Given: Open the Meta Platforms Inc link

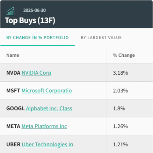Looking at the screenshot, I should [x=44, y=126].
